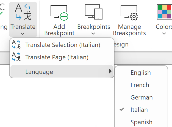Click the Translate Page (Italian) text

pos(57,57)
